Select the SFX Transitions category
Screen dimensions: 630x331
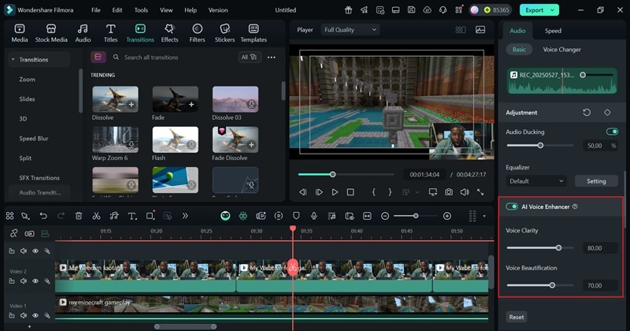39,178
